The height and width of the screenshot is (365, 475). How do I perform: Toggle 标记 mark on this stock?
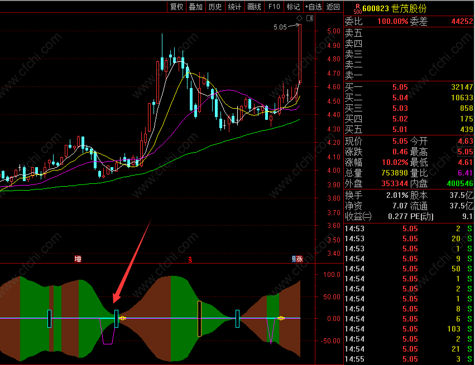(293, 7)
